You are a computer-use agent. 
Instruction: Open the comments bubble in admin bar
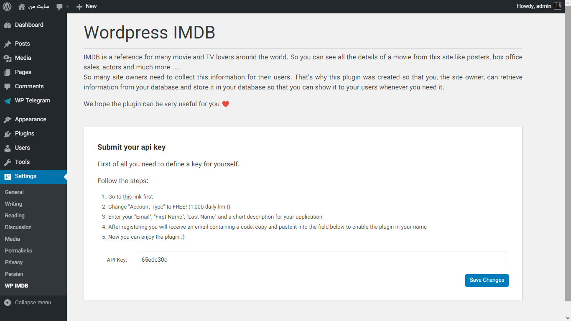pyautogui.click(x=60, y=7)
